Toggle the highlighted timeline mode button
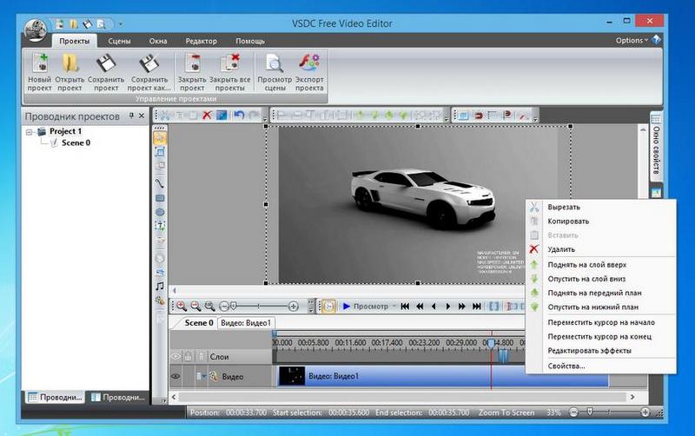 click(328, 307)
